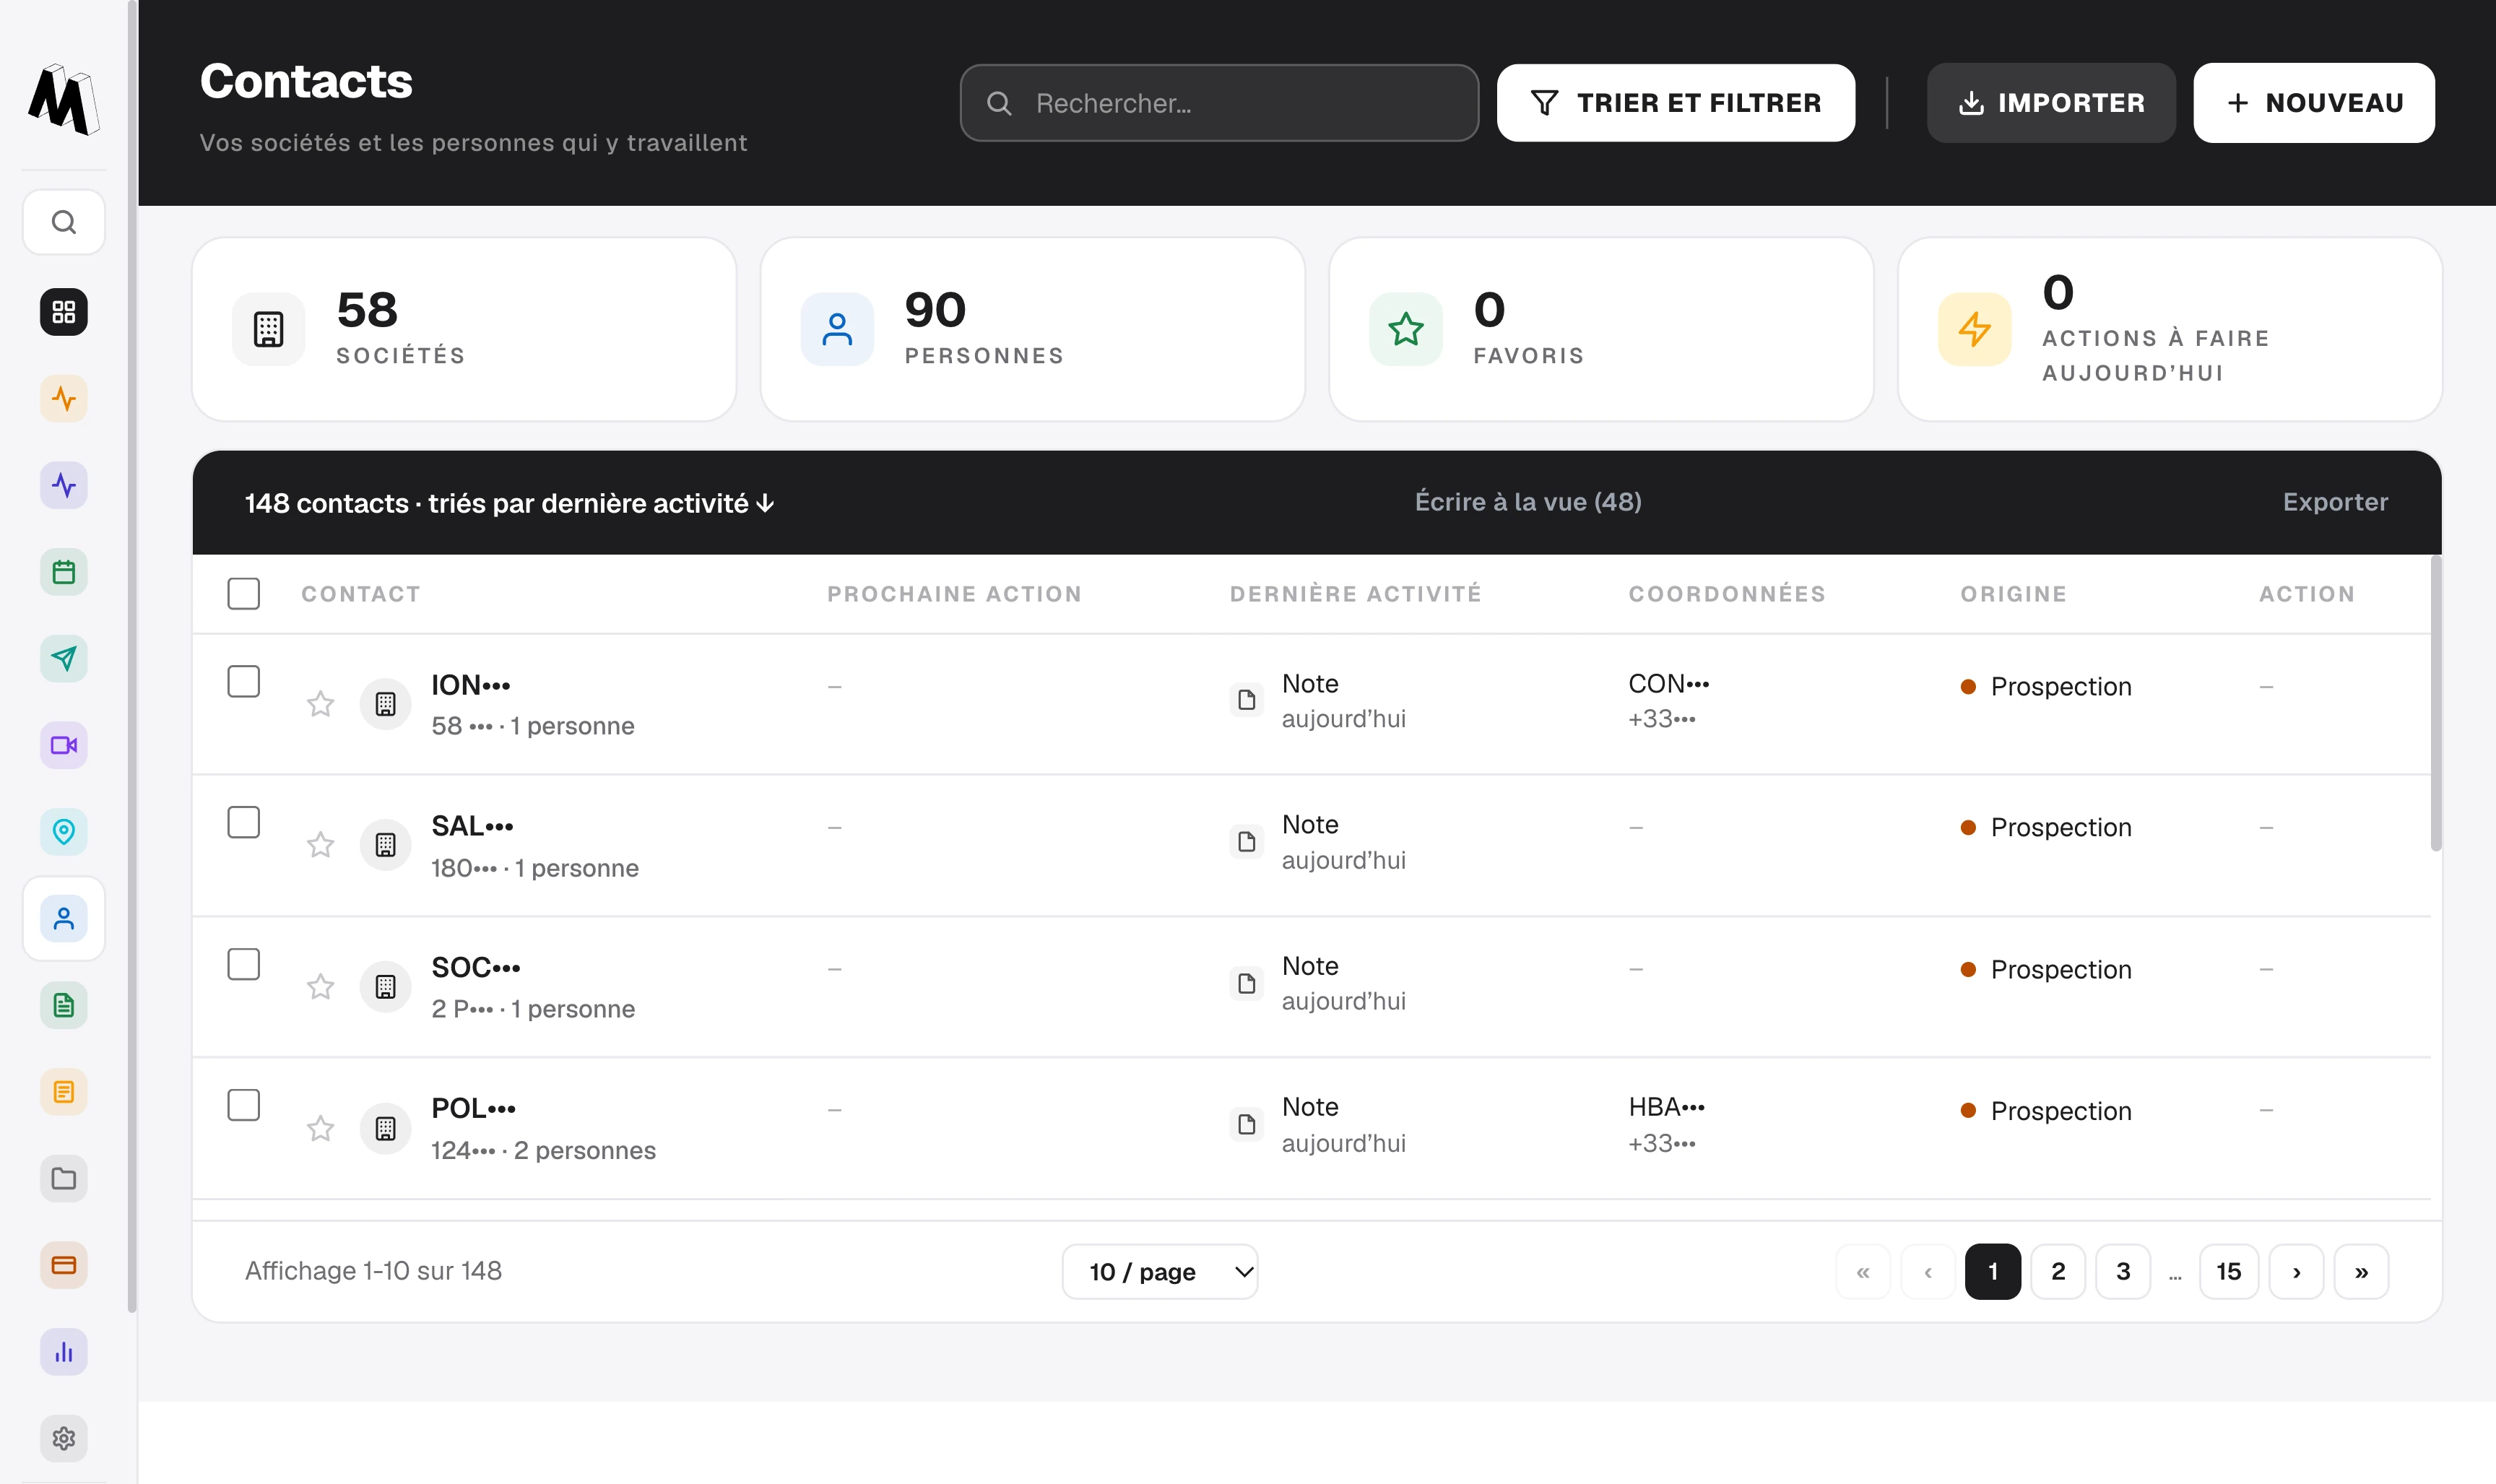Open the calendar icon in sidebar

(x=64, y=572)
